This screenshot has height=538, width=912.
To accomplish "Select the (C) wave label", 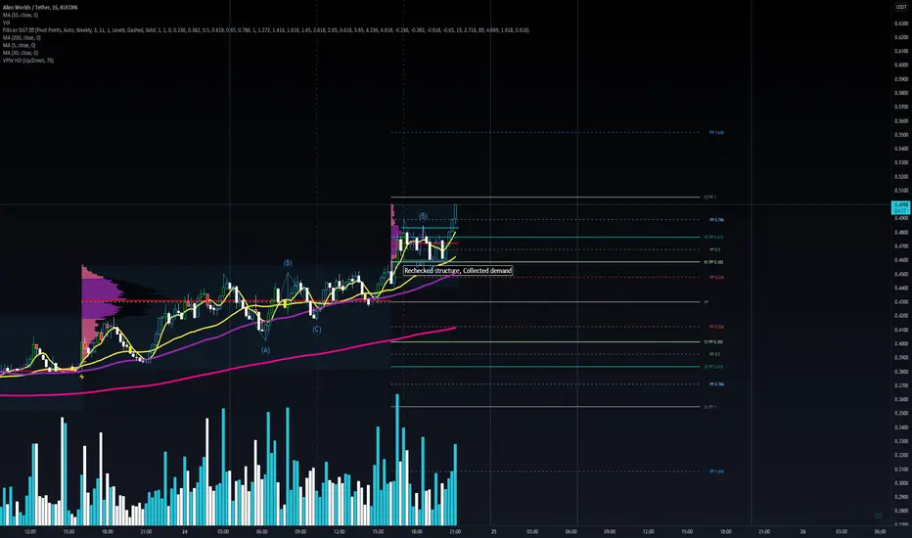I will [x=316, y=330].
